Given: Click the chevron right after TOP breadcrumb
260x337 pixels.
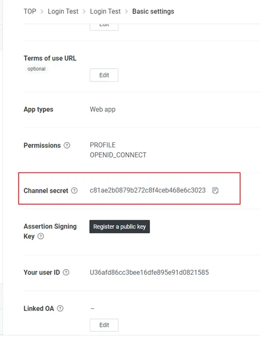Looking at the screenshot, I should [42, 11].
